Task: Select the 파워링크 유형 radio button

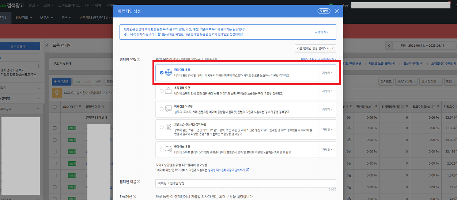Action: click(162, 73)
